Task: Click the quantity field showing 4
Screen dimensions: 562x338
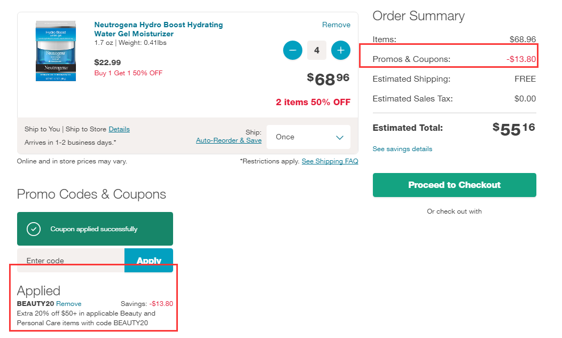Action: (317, 50)
